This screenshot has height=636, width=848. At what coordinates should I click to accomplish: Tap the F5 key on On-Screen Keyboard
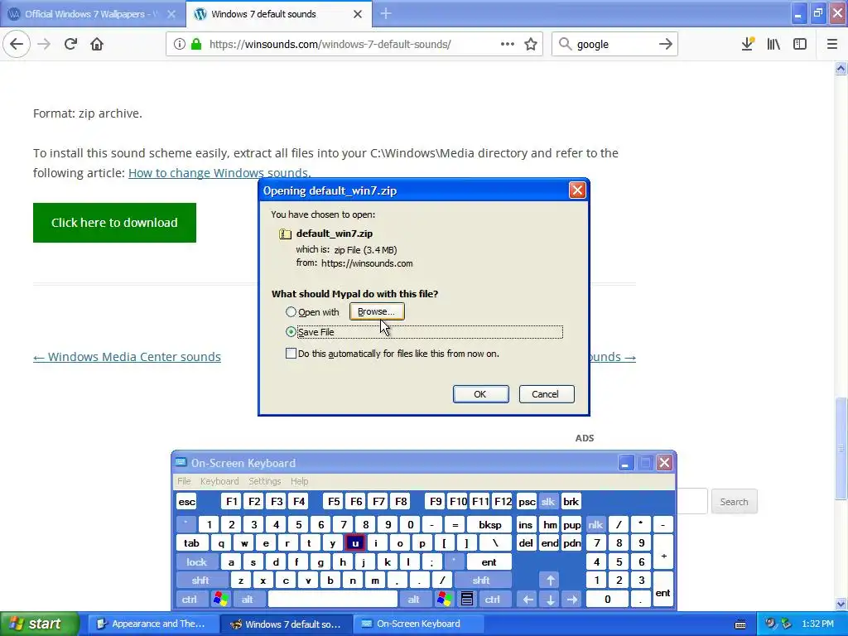[334, 502]
